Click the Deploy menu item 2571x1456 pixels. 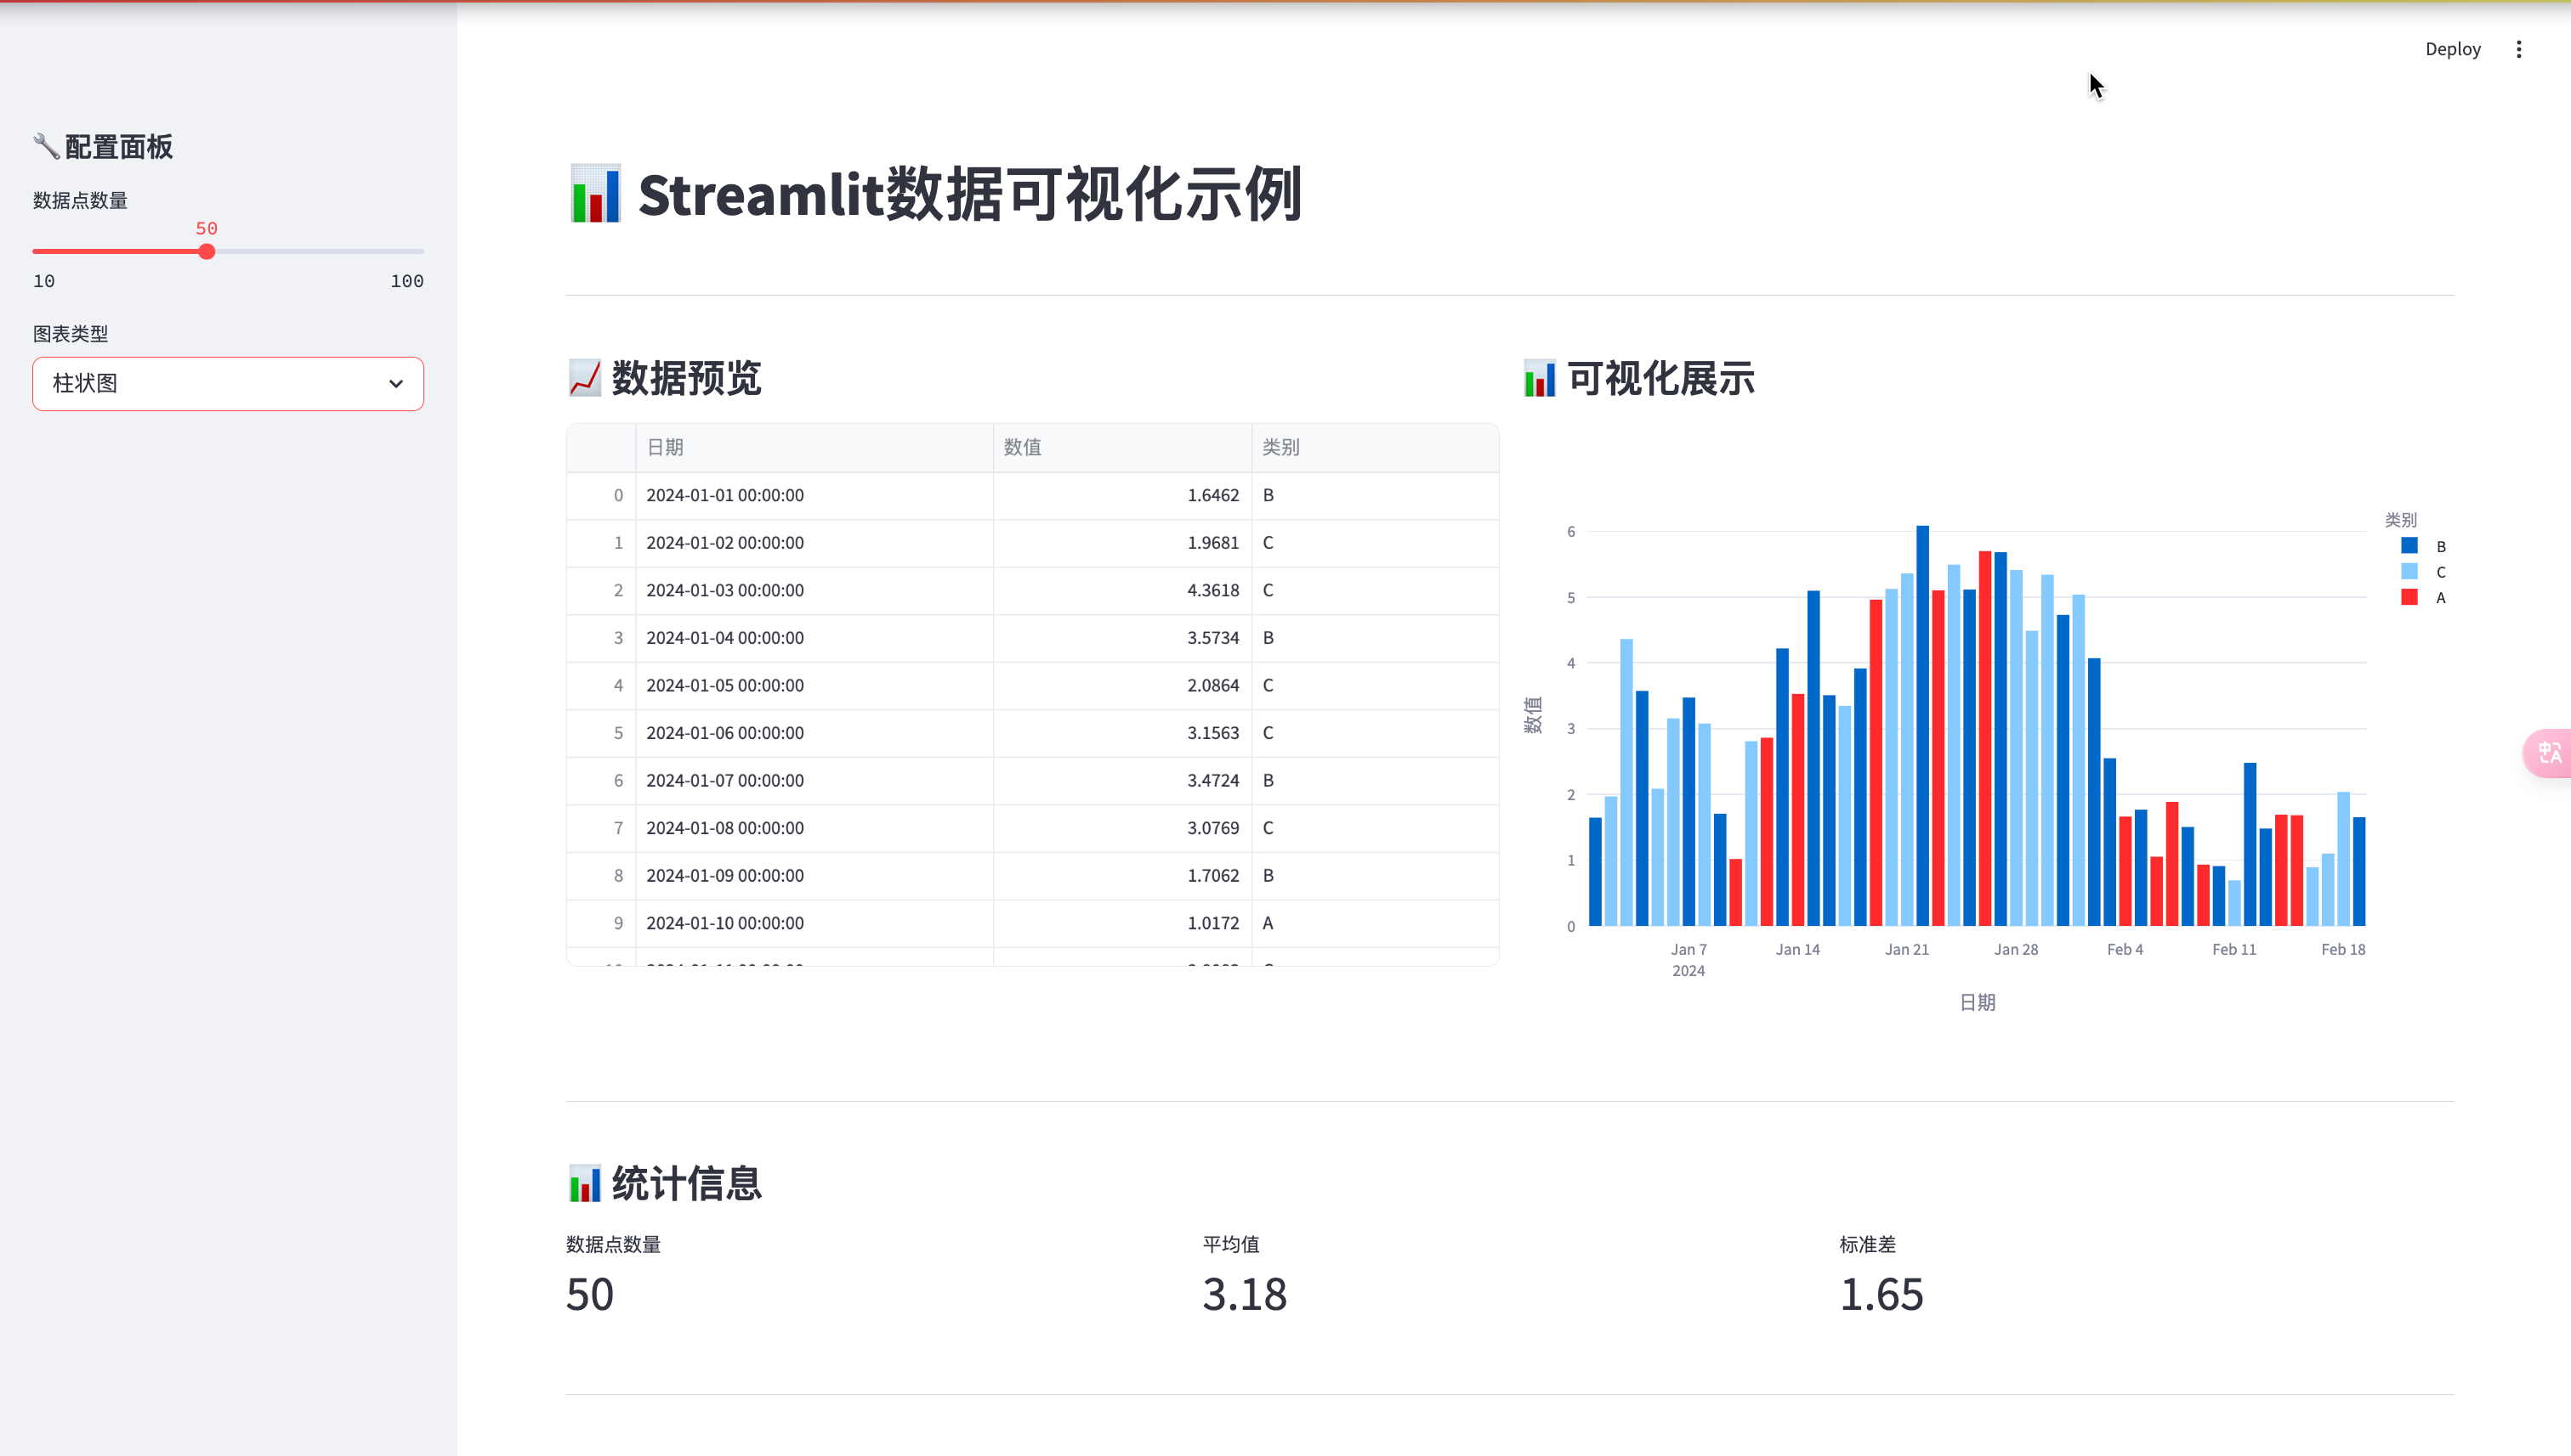tap(2453, 48)
